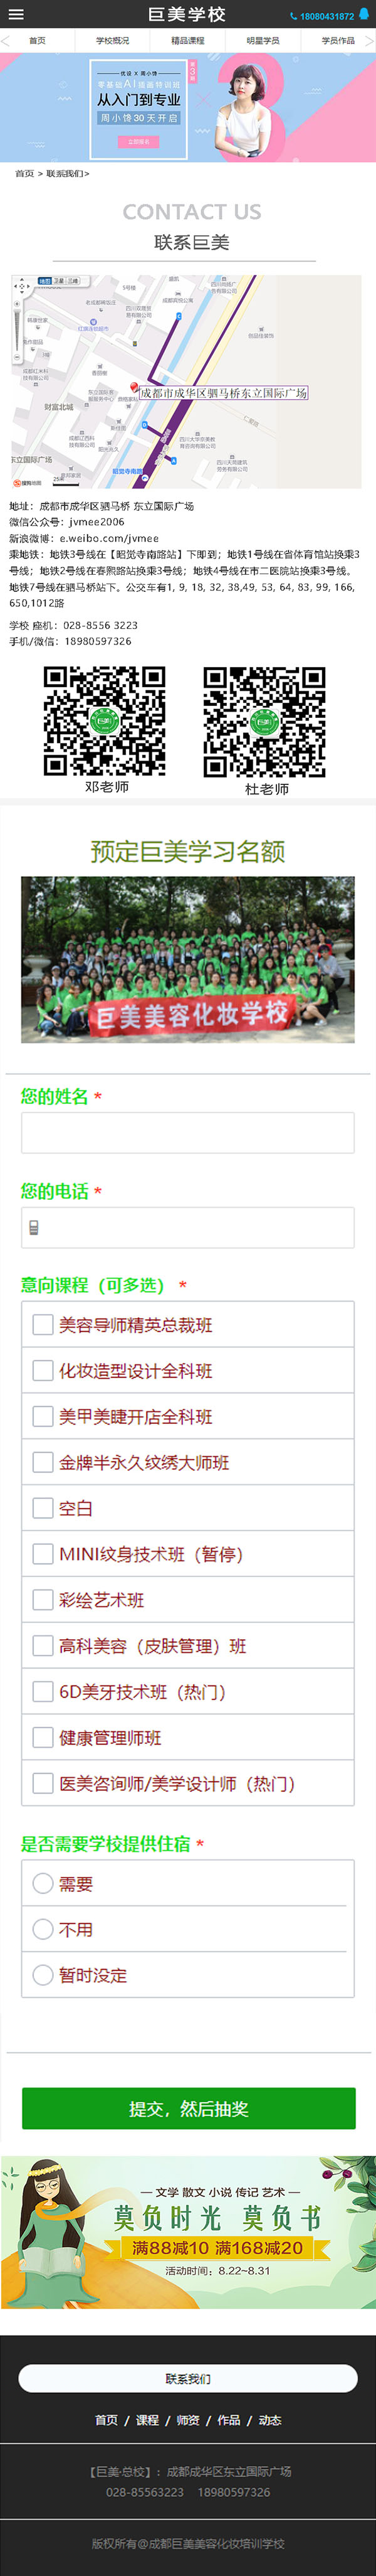Click the right arrow of navigation bar
376x2576 pixels.
[x=370, y=41]
